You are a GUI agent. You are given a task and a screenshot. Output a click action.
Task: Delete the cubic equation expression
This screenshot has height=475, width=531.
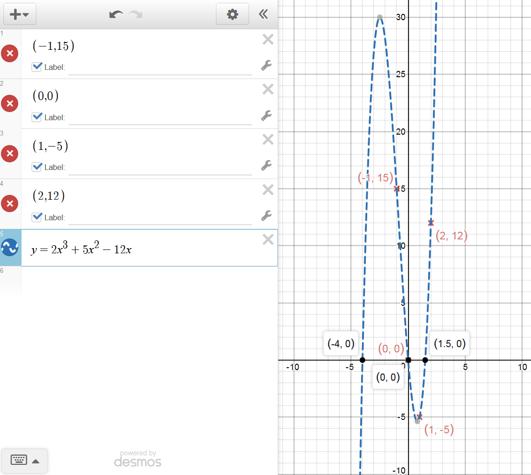268,239
